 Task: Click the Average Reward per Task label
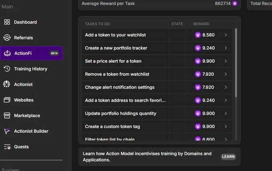(x=108, y=4)
